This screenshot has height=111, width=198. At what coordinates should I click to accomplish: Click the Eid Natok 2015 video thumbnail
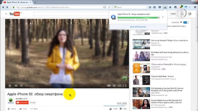coord(141,56)
